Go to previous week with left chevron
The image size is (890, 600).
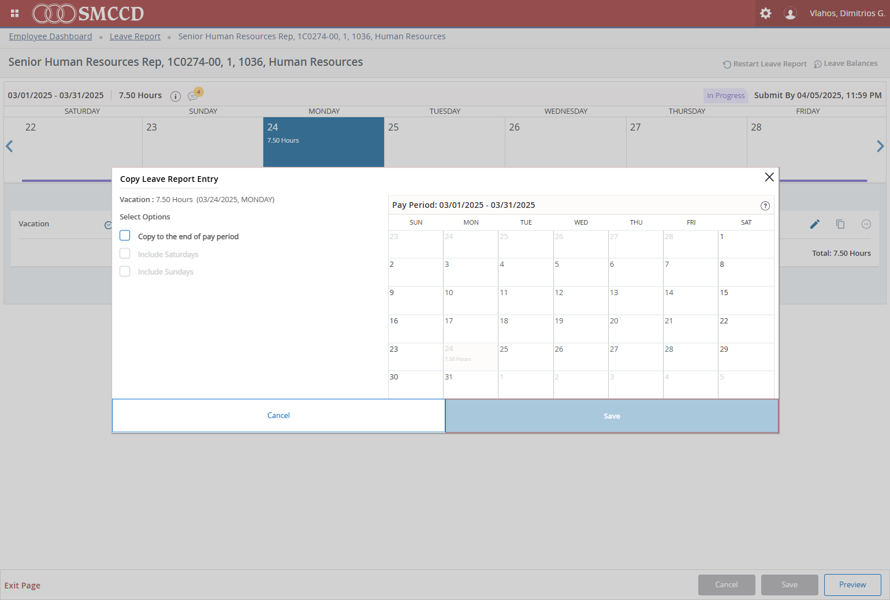[x=9, y=146]
